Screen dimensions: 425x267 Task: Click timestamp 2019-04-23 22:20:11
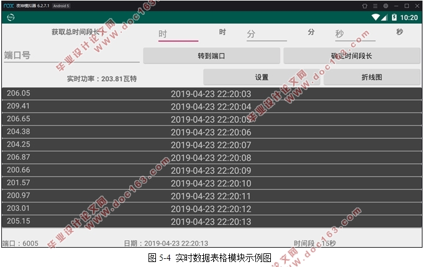(211, 196)
